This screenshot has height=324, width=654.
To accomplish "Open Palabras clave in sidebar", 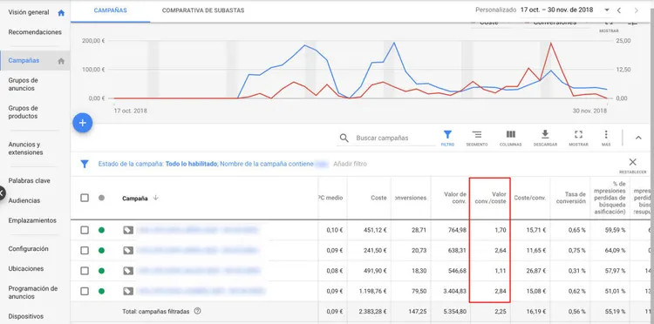I will [x=29, y=181].
